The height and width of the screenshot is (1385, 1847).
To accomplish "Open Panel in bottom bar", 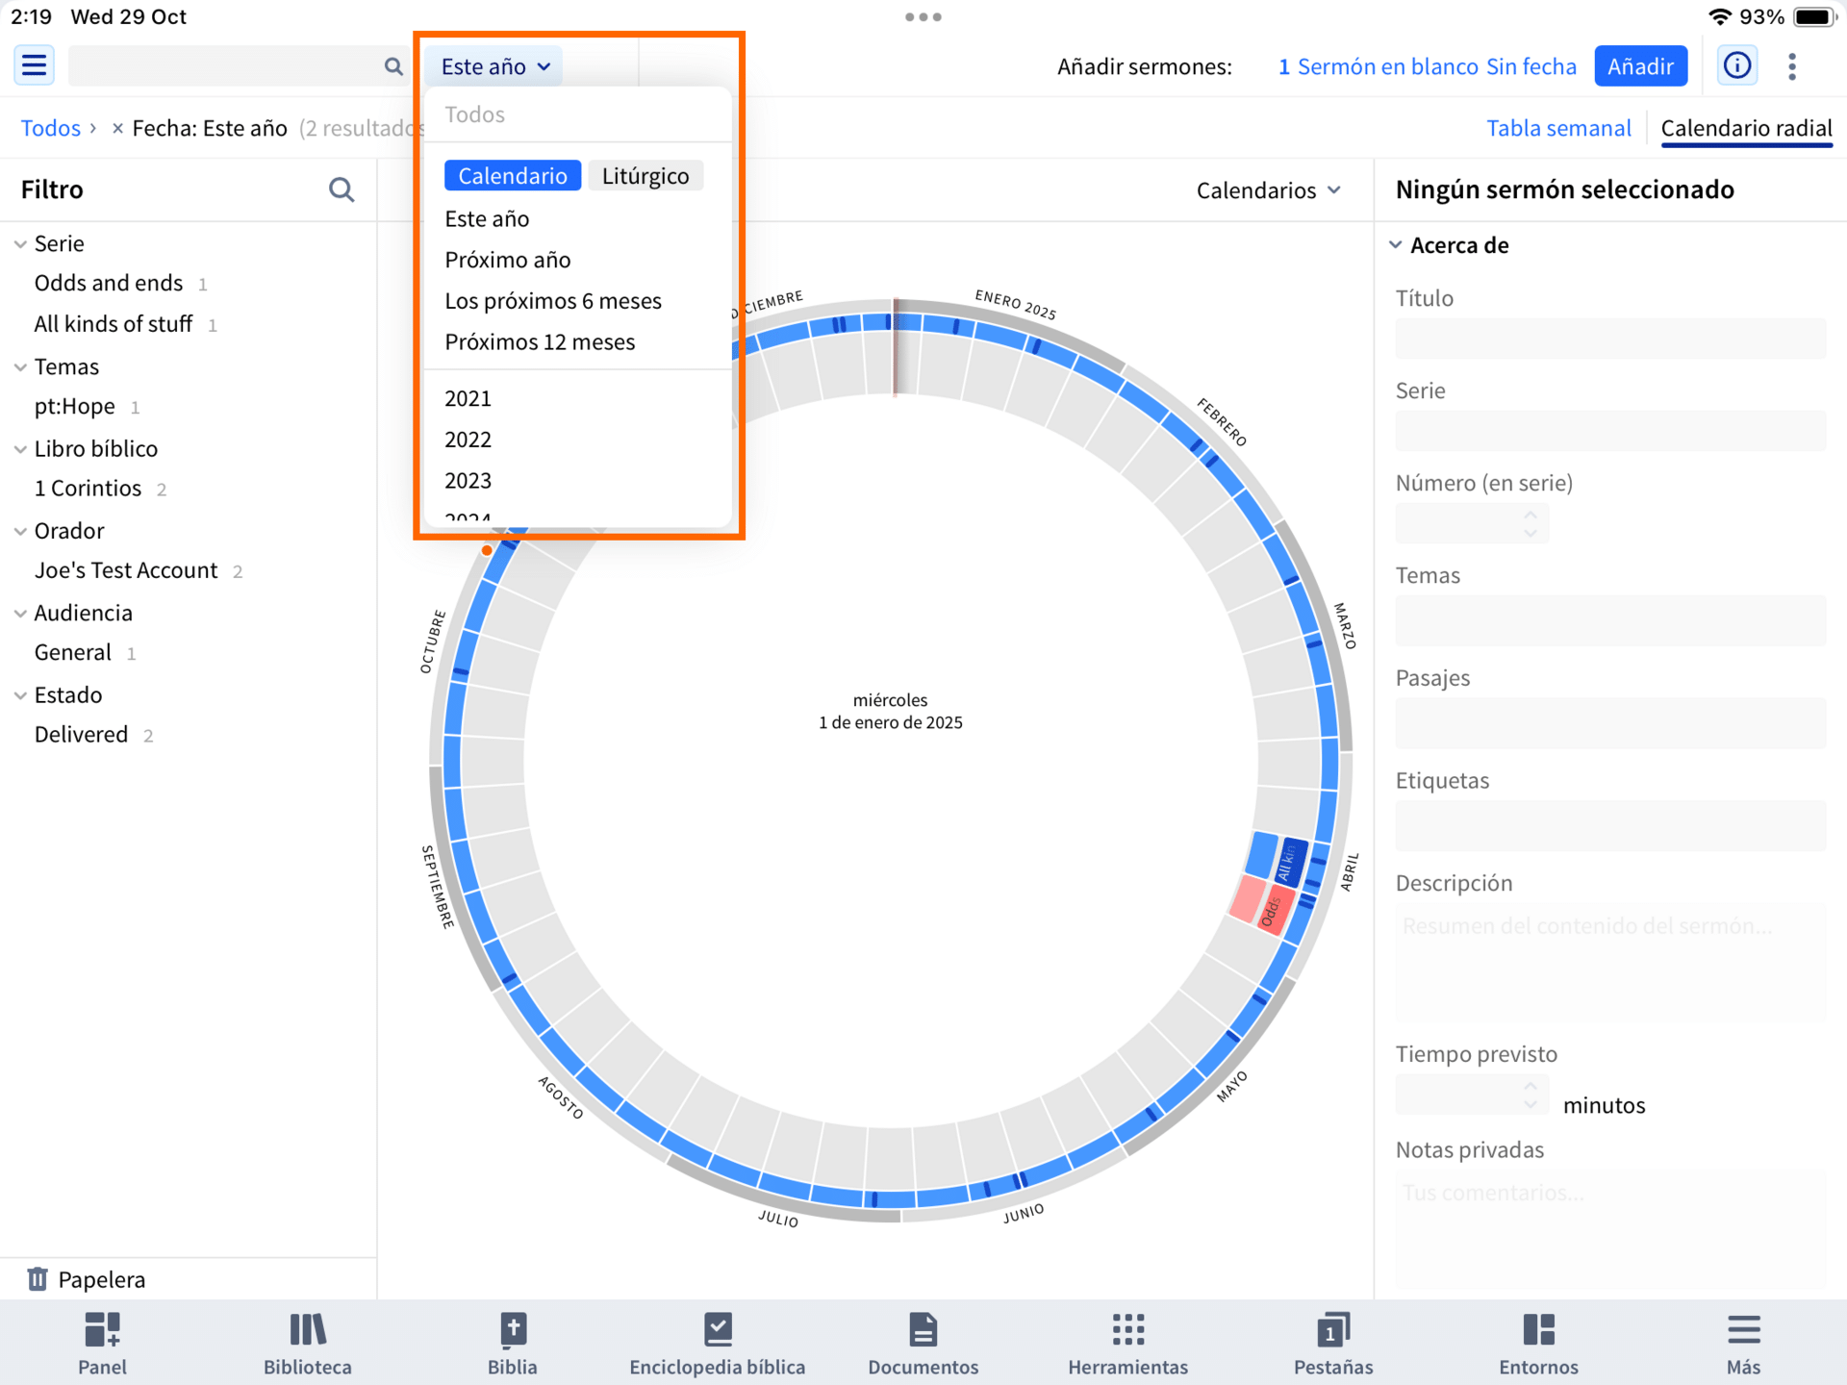I will coord(102,1344).
